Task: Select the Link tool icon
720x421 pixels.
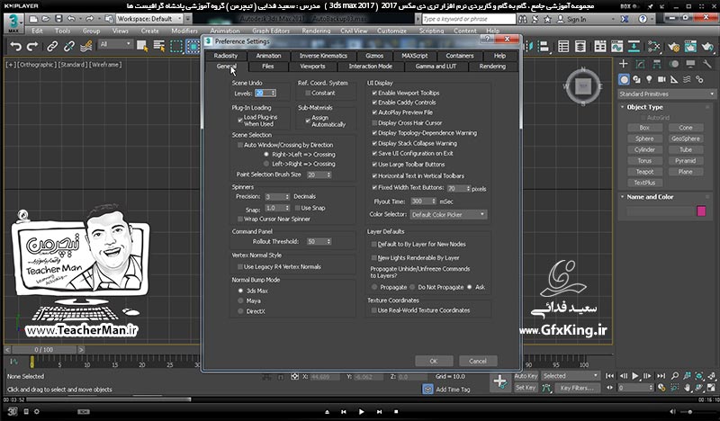Action: tap(52, 47)
